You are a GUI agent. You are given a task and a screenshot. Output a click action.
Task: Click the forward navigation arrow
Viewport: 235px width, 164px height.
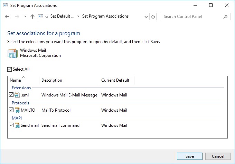[x=17, y=17]
